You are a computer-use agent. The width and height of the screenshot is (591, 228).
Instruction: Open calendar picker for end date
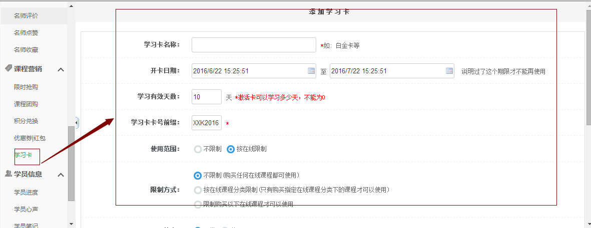(x=449, y=71)
